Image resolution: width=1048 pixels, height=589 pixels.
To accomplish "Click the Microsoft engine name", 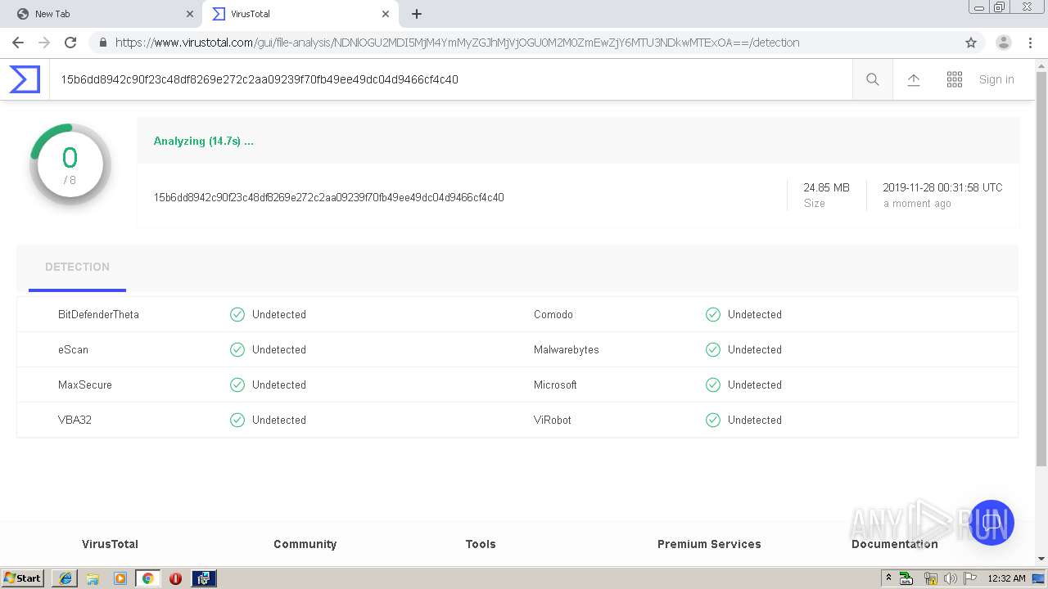I will click(x=555, y=384).
